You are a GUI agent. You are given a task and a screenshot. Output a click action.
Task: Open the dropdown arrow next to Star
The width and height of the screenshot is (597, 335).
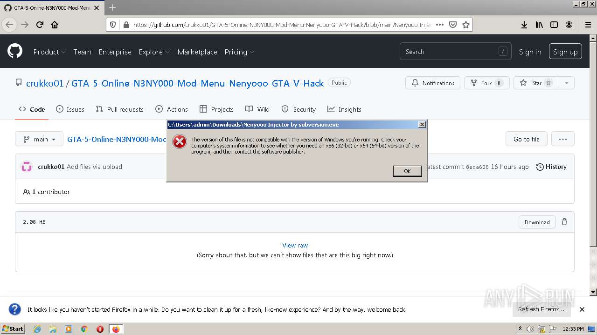[x=567, y=83]
